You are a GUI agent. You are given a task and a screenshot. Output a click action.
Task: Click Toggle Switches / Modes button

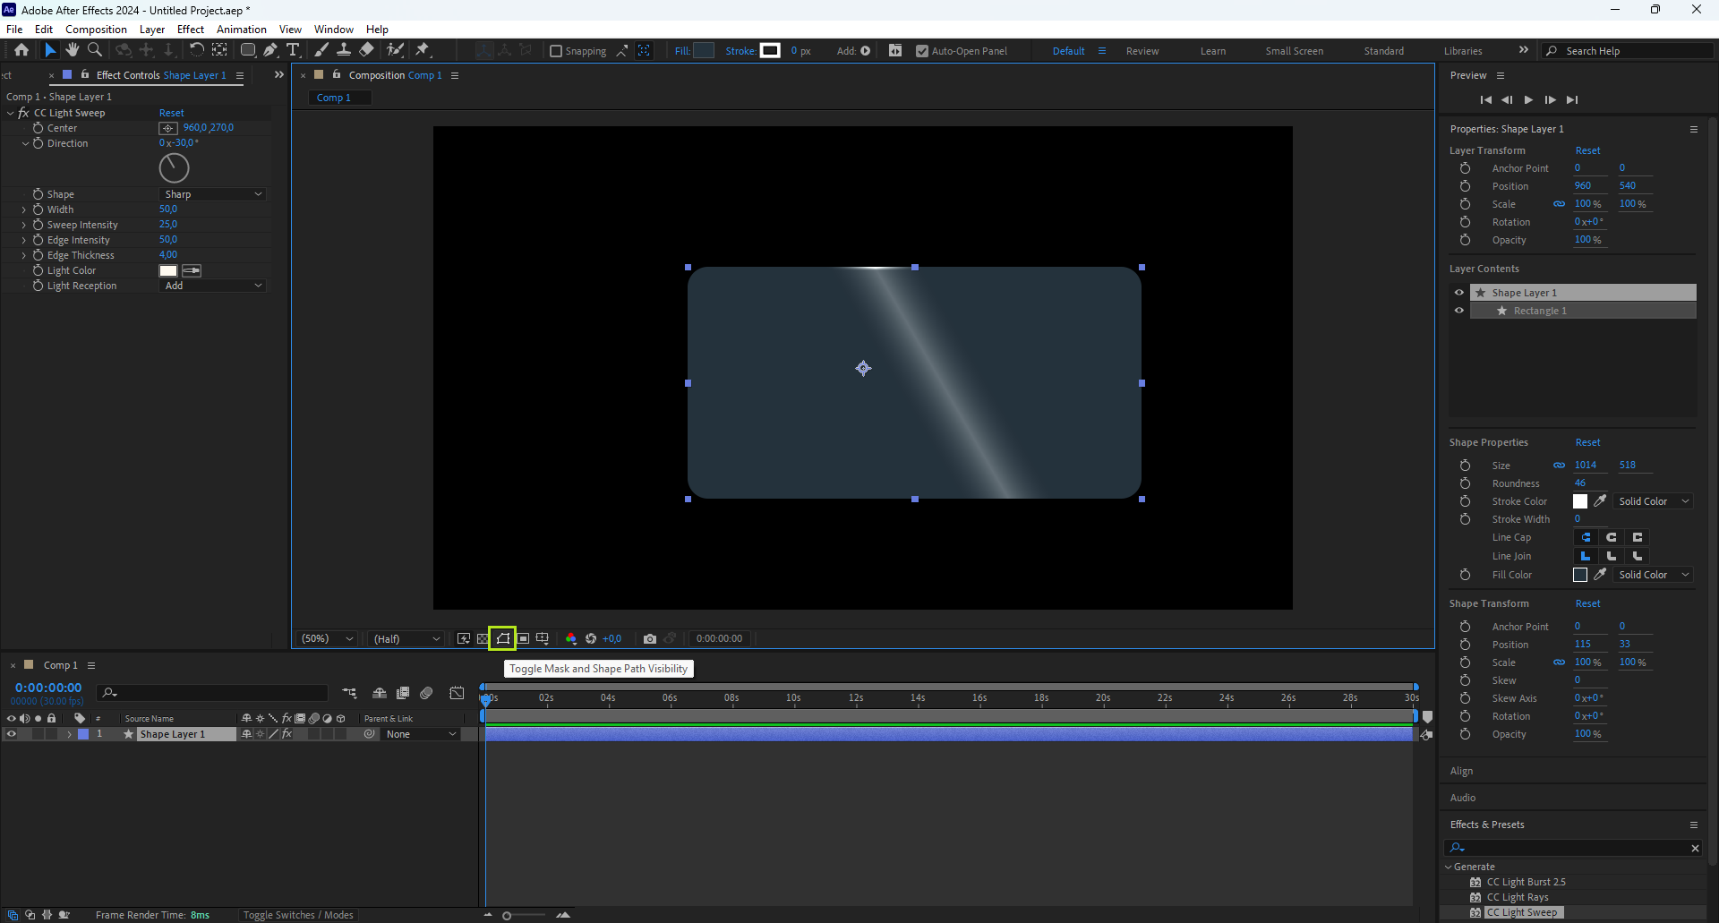click(298, 915)
